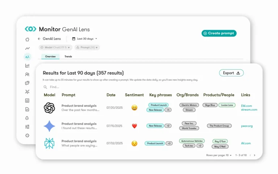Go to next results page arrow
This screenshot has width=278, height=174.
point(254,155)
